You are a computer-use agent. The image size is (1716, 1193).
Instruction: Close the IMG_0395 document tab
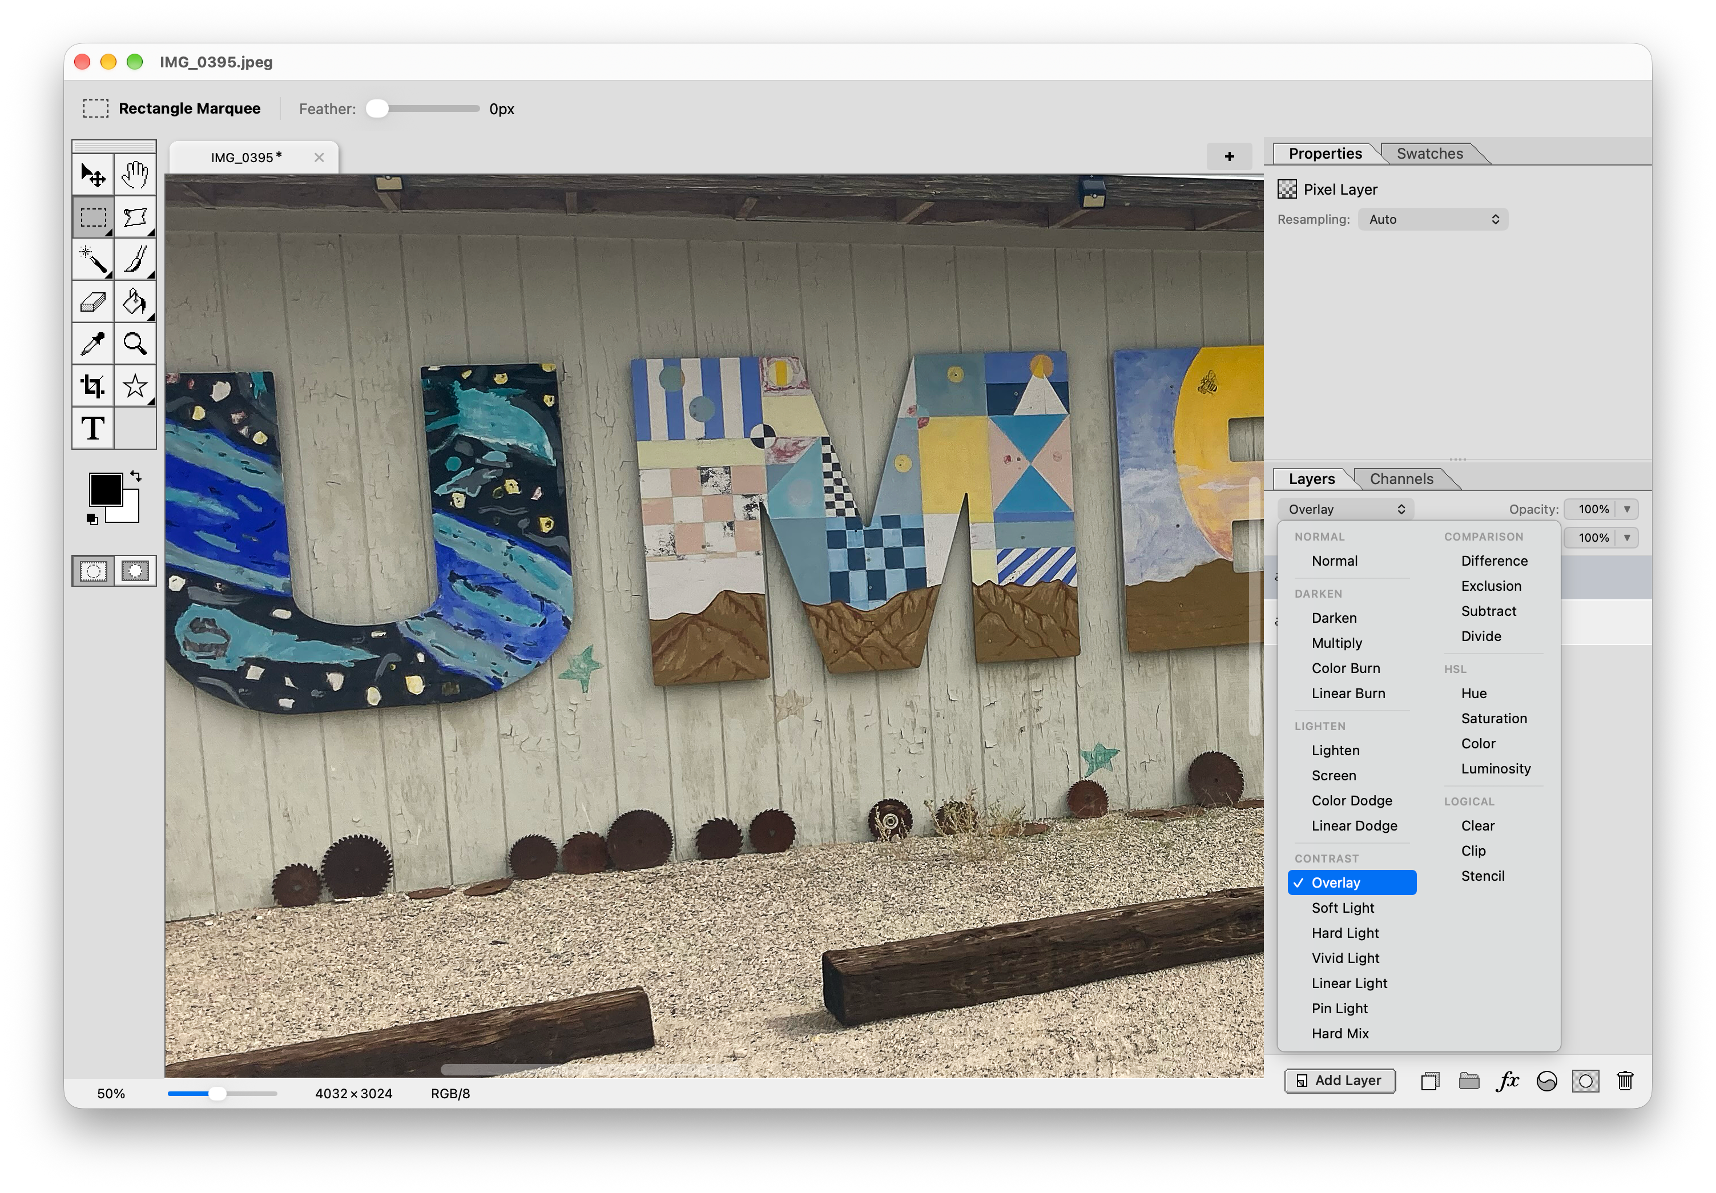[x=319, y=157]
